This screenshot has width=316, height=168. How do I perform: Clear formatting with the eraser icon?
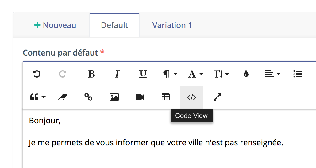[x=63, y=97]
